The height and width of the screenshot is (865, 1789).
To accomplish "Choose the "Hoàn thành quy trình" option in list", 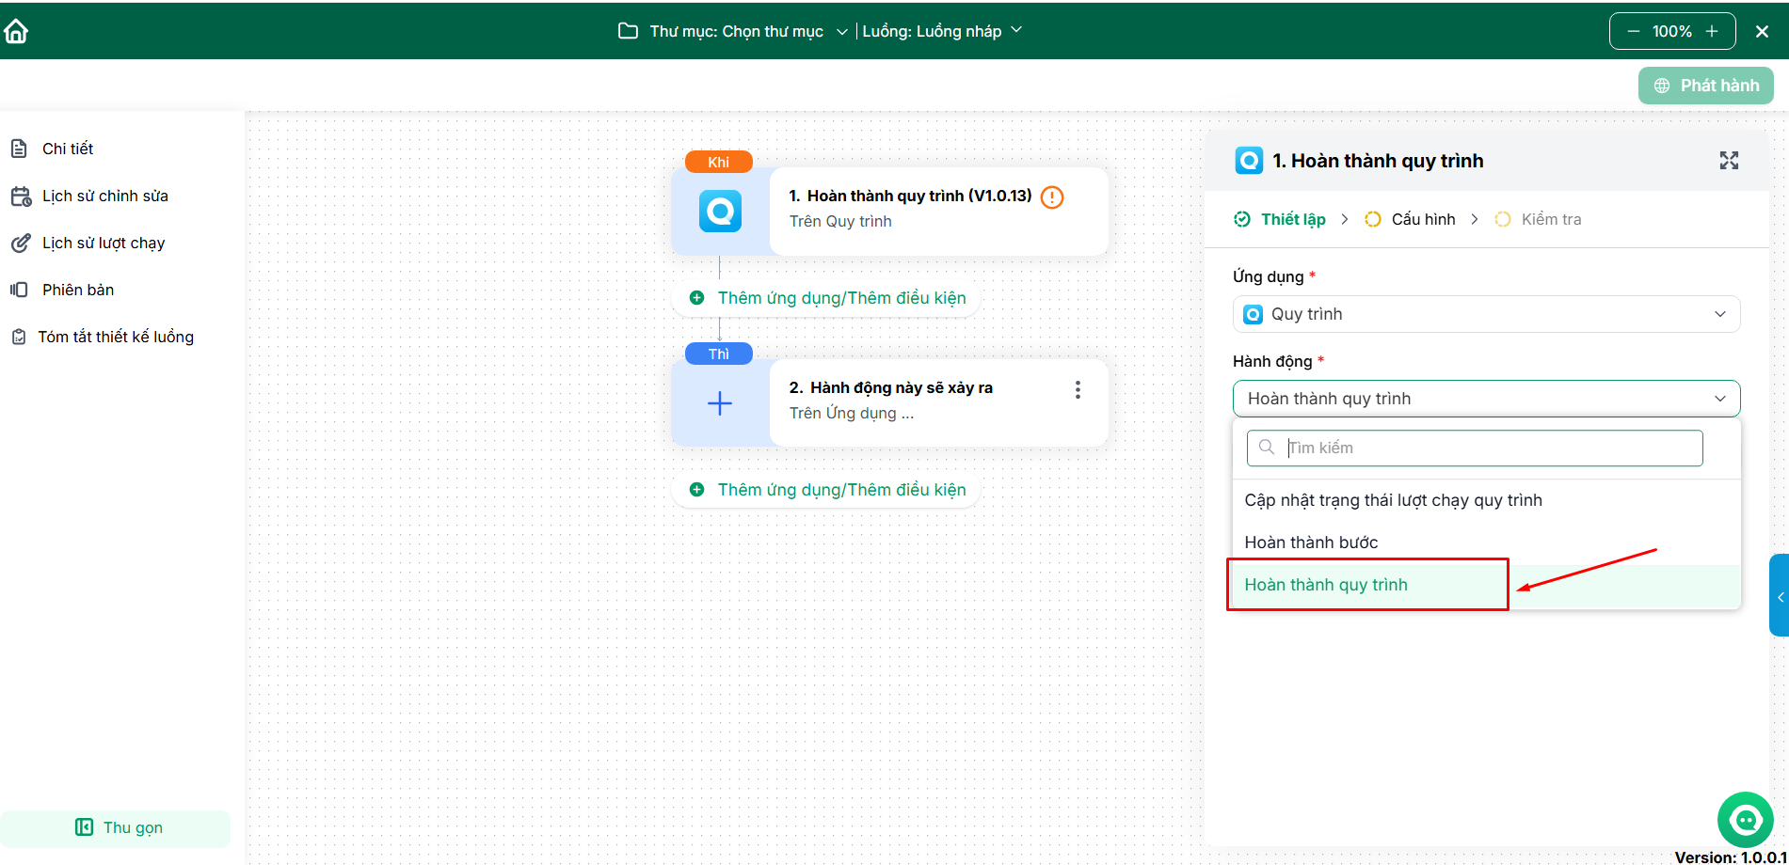I will click(1487, 585).
